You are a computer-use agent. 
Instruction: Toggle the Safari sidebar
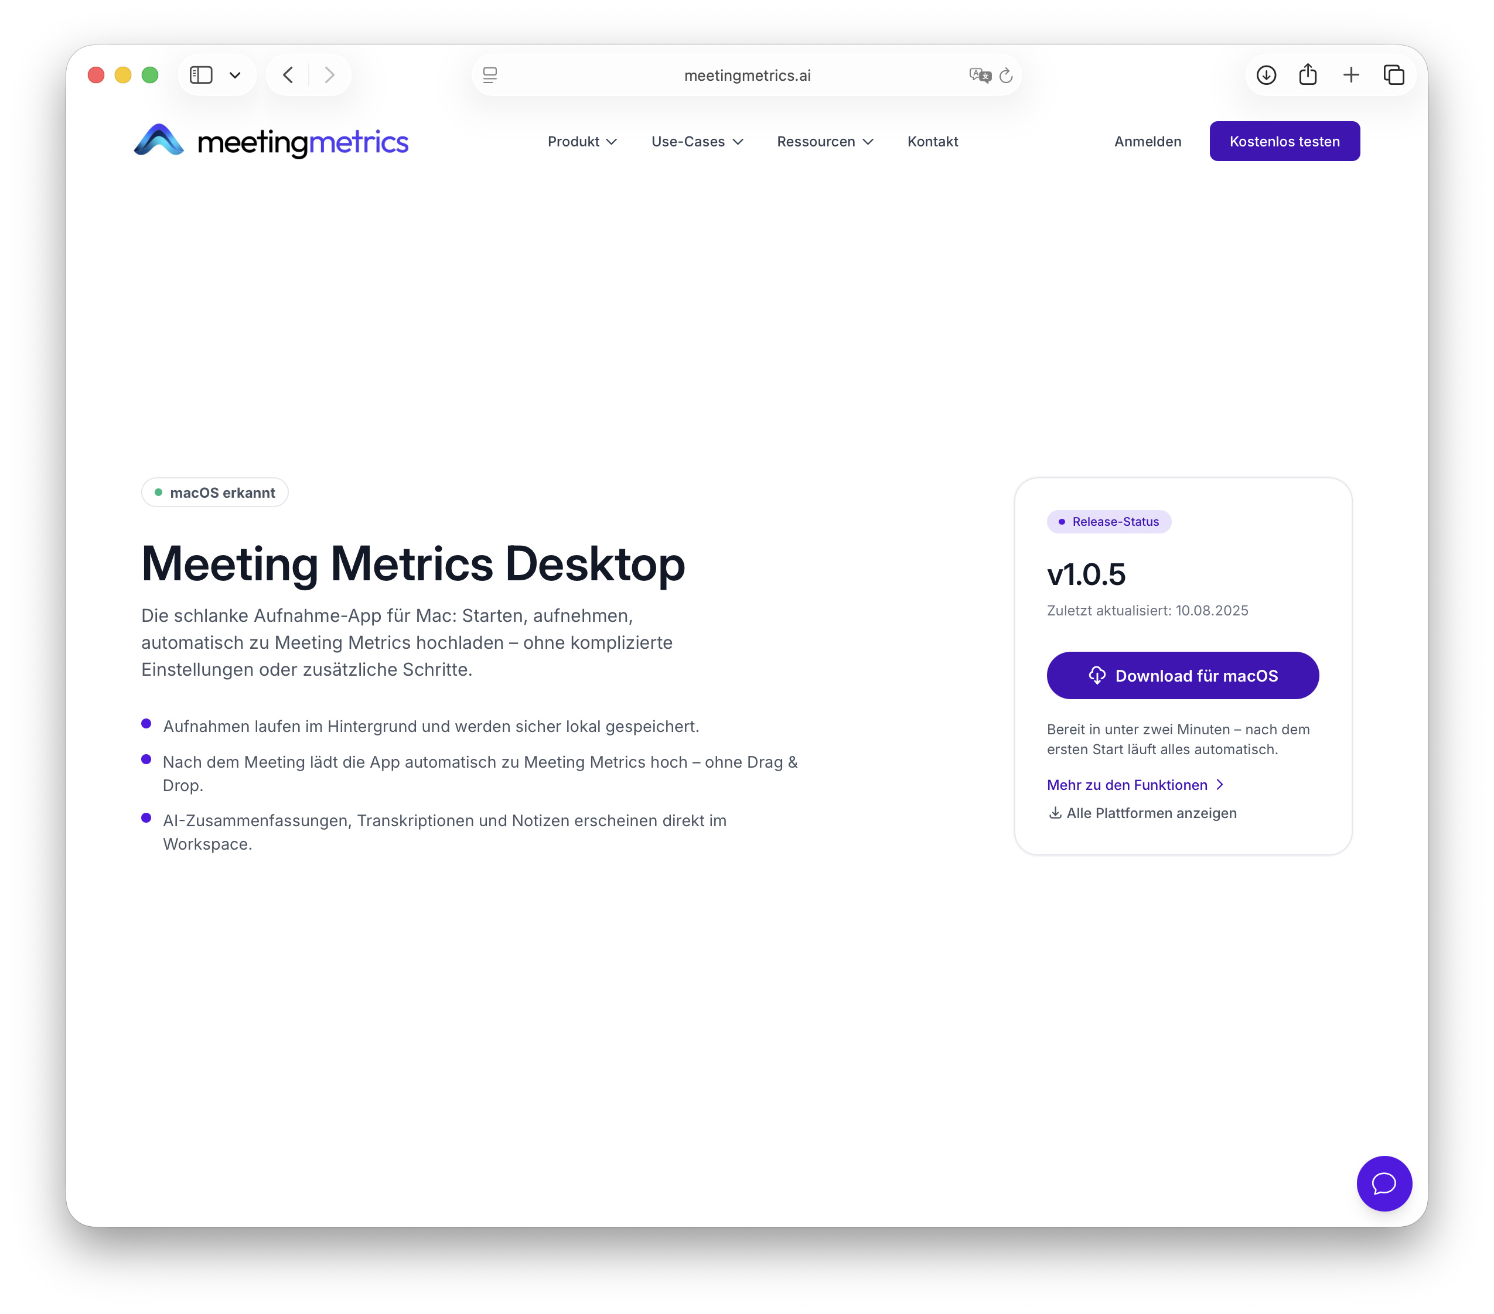click(x=201, y=74)
